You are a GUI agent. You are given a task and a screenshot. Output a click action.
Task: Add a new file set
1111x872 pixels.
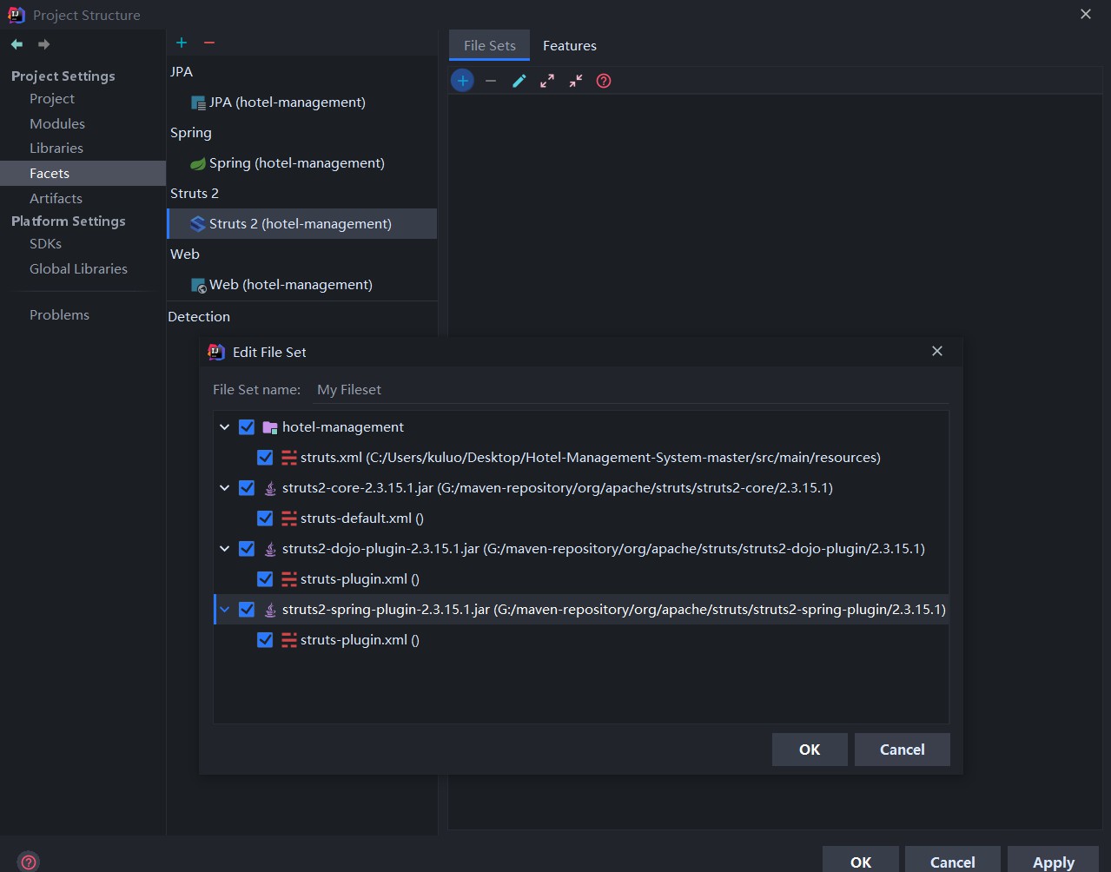pyautogui.click(x=462, y=81)
